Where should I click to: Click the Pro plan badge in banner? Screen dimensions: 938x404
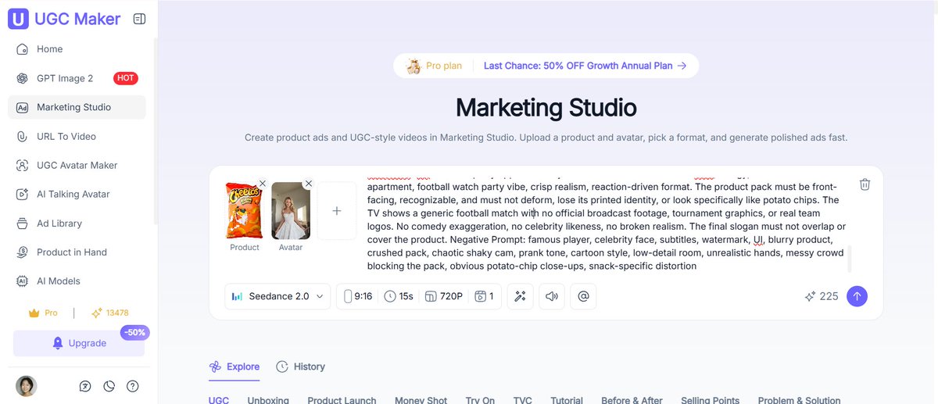pos(435,66)
